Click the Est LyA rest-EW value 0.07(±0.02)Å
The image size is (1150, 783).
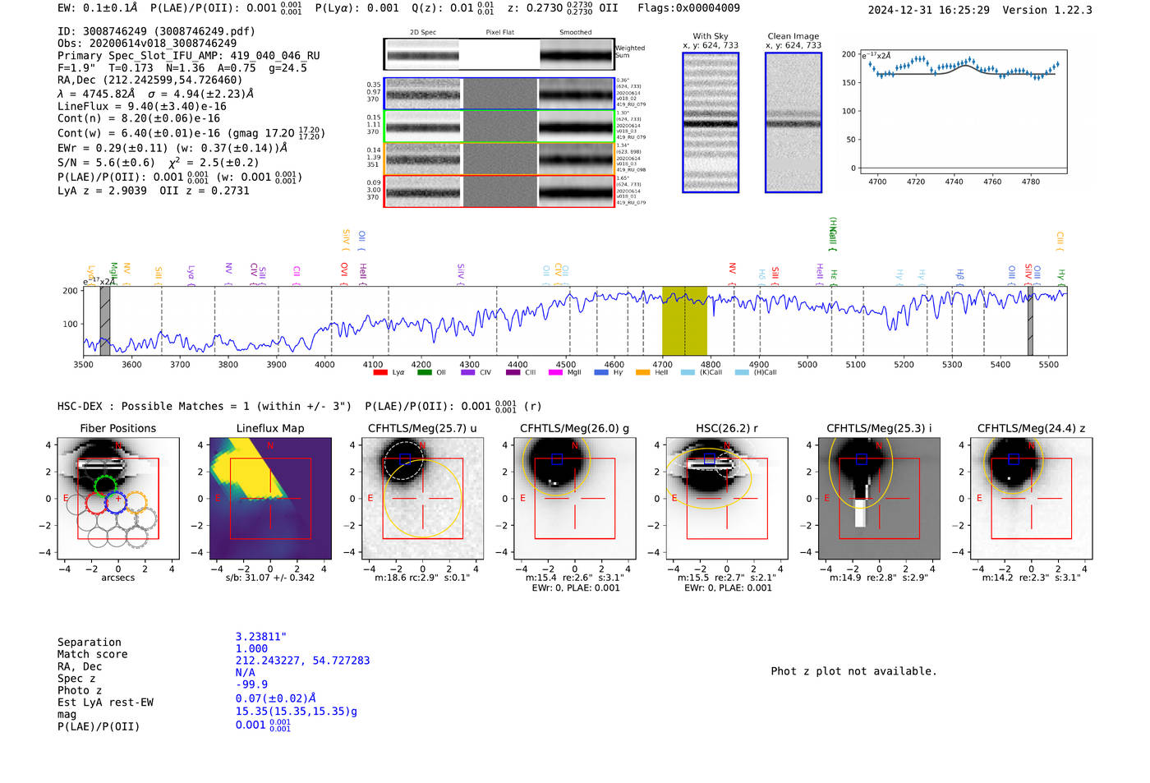point(276,698)
